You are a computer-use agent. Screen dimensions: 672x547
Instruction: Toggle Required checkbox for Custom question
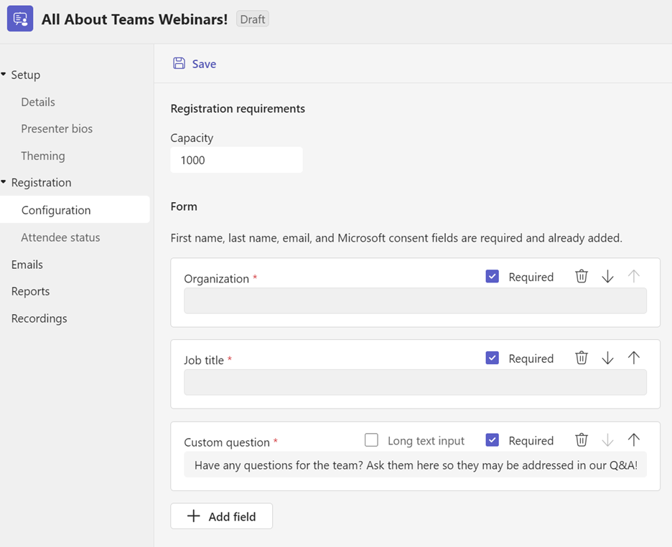(493, 440)
